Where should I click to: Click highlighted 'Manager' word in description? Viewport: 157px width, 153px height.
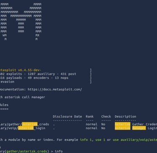(x=139, y=128)
